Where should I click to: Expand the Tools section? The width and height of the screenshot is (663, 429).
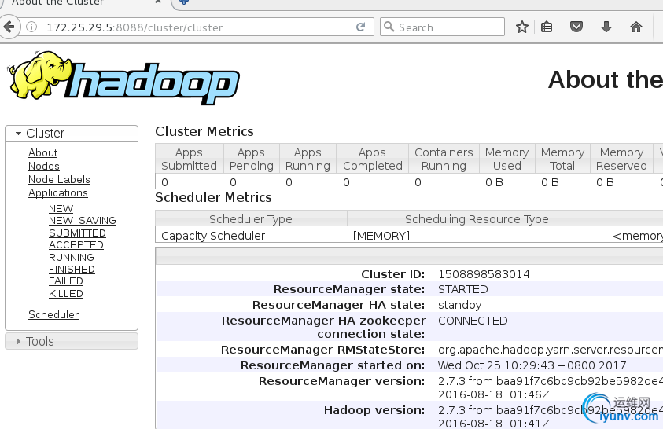click(72, 341)
